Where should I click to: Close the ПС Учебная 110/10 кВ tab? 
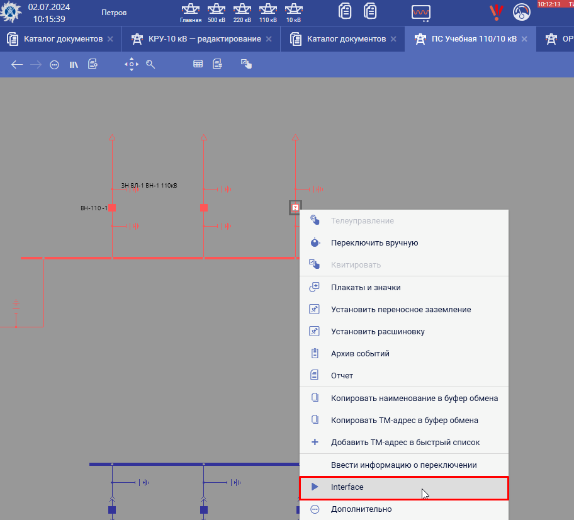(x=524, y=39)
